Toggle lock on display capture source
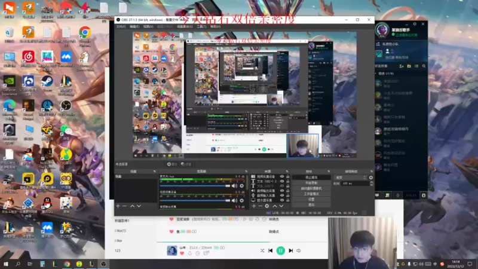The width and height of the screenshot is (478, 269). pos(287,200)
